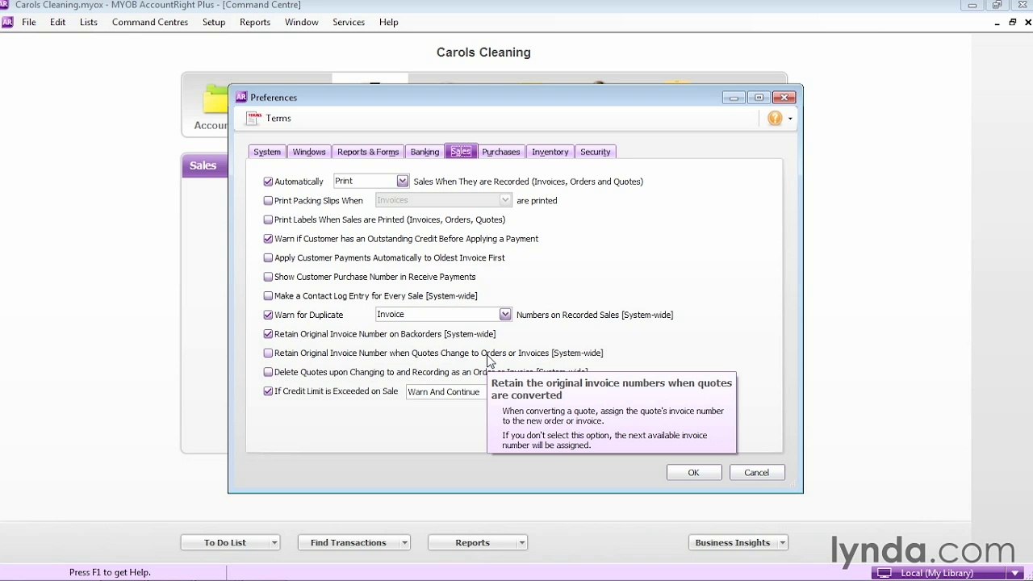Confirm preferences with OK button
The width and height of the screenshot is (1033, 581).
pyautogui.click(x=694, y=473)
